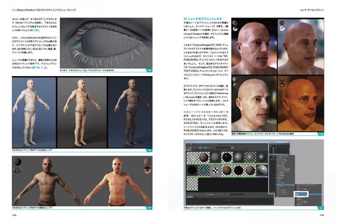337x224 pixels.
Task: Click the gray ball icon in top-left head render
Action: 235,23
